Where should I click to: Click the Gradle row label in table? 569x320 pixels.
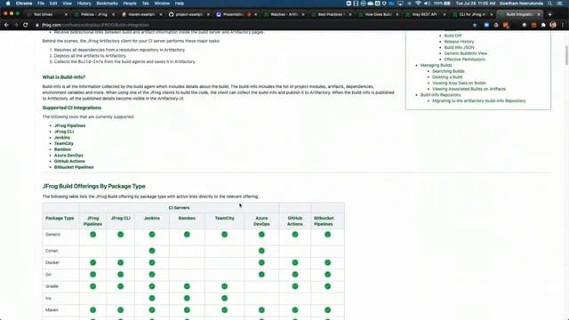[x=52, y=286]
